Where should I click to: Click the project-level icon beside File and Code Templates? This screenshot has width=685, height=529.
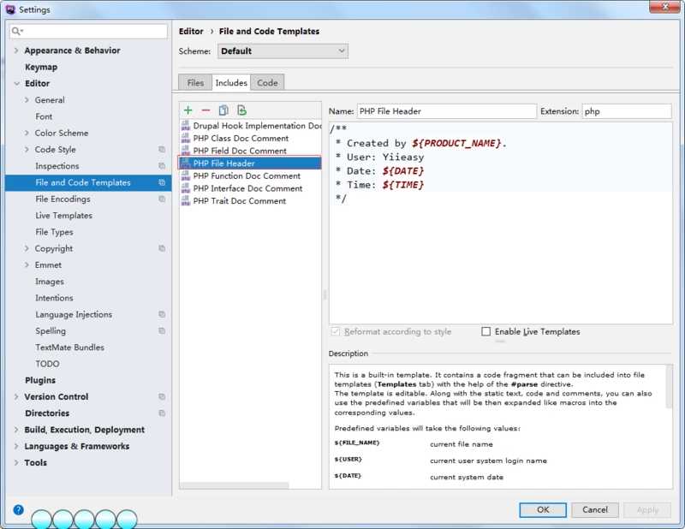pyautogui.click(x=162, y=182)
